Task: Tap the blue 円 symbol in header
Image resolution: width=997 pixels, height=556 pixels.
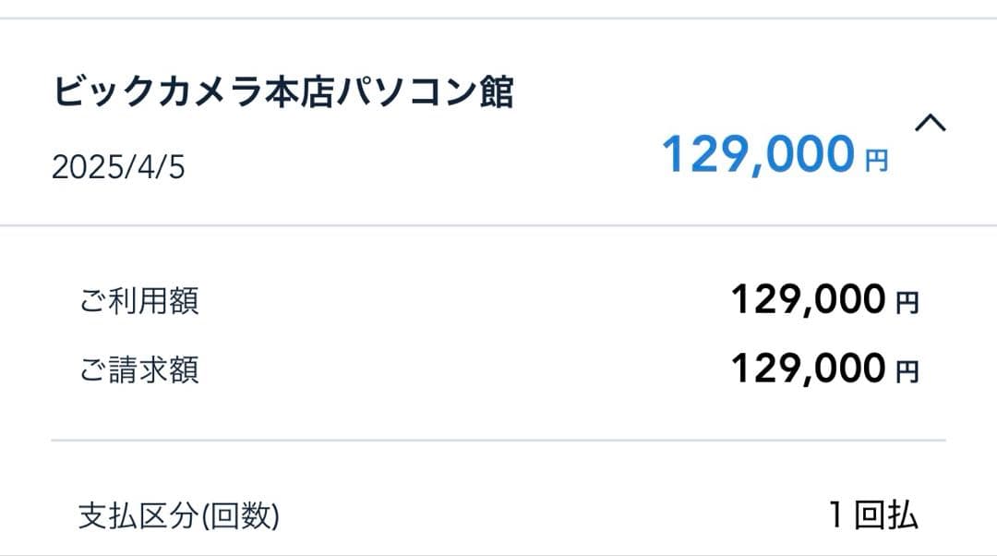Action: pyautogui.click(x=876, y=163)
